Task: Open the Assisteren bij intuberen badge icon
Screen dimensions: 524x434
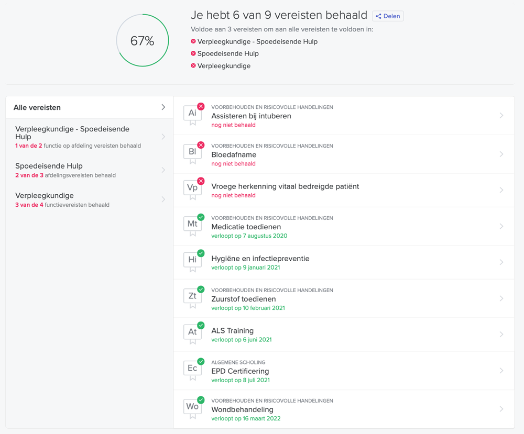Action: [x=193, y=113]
